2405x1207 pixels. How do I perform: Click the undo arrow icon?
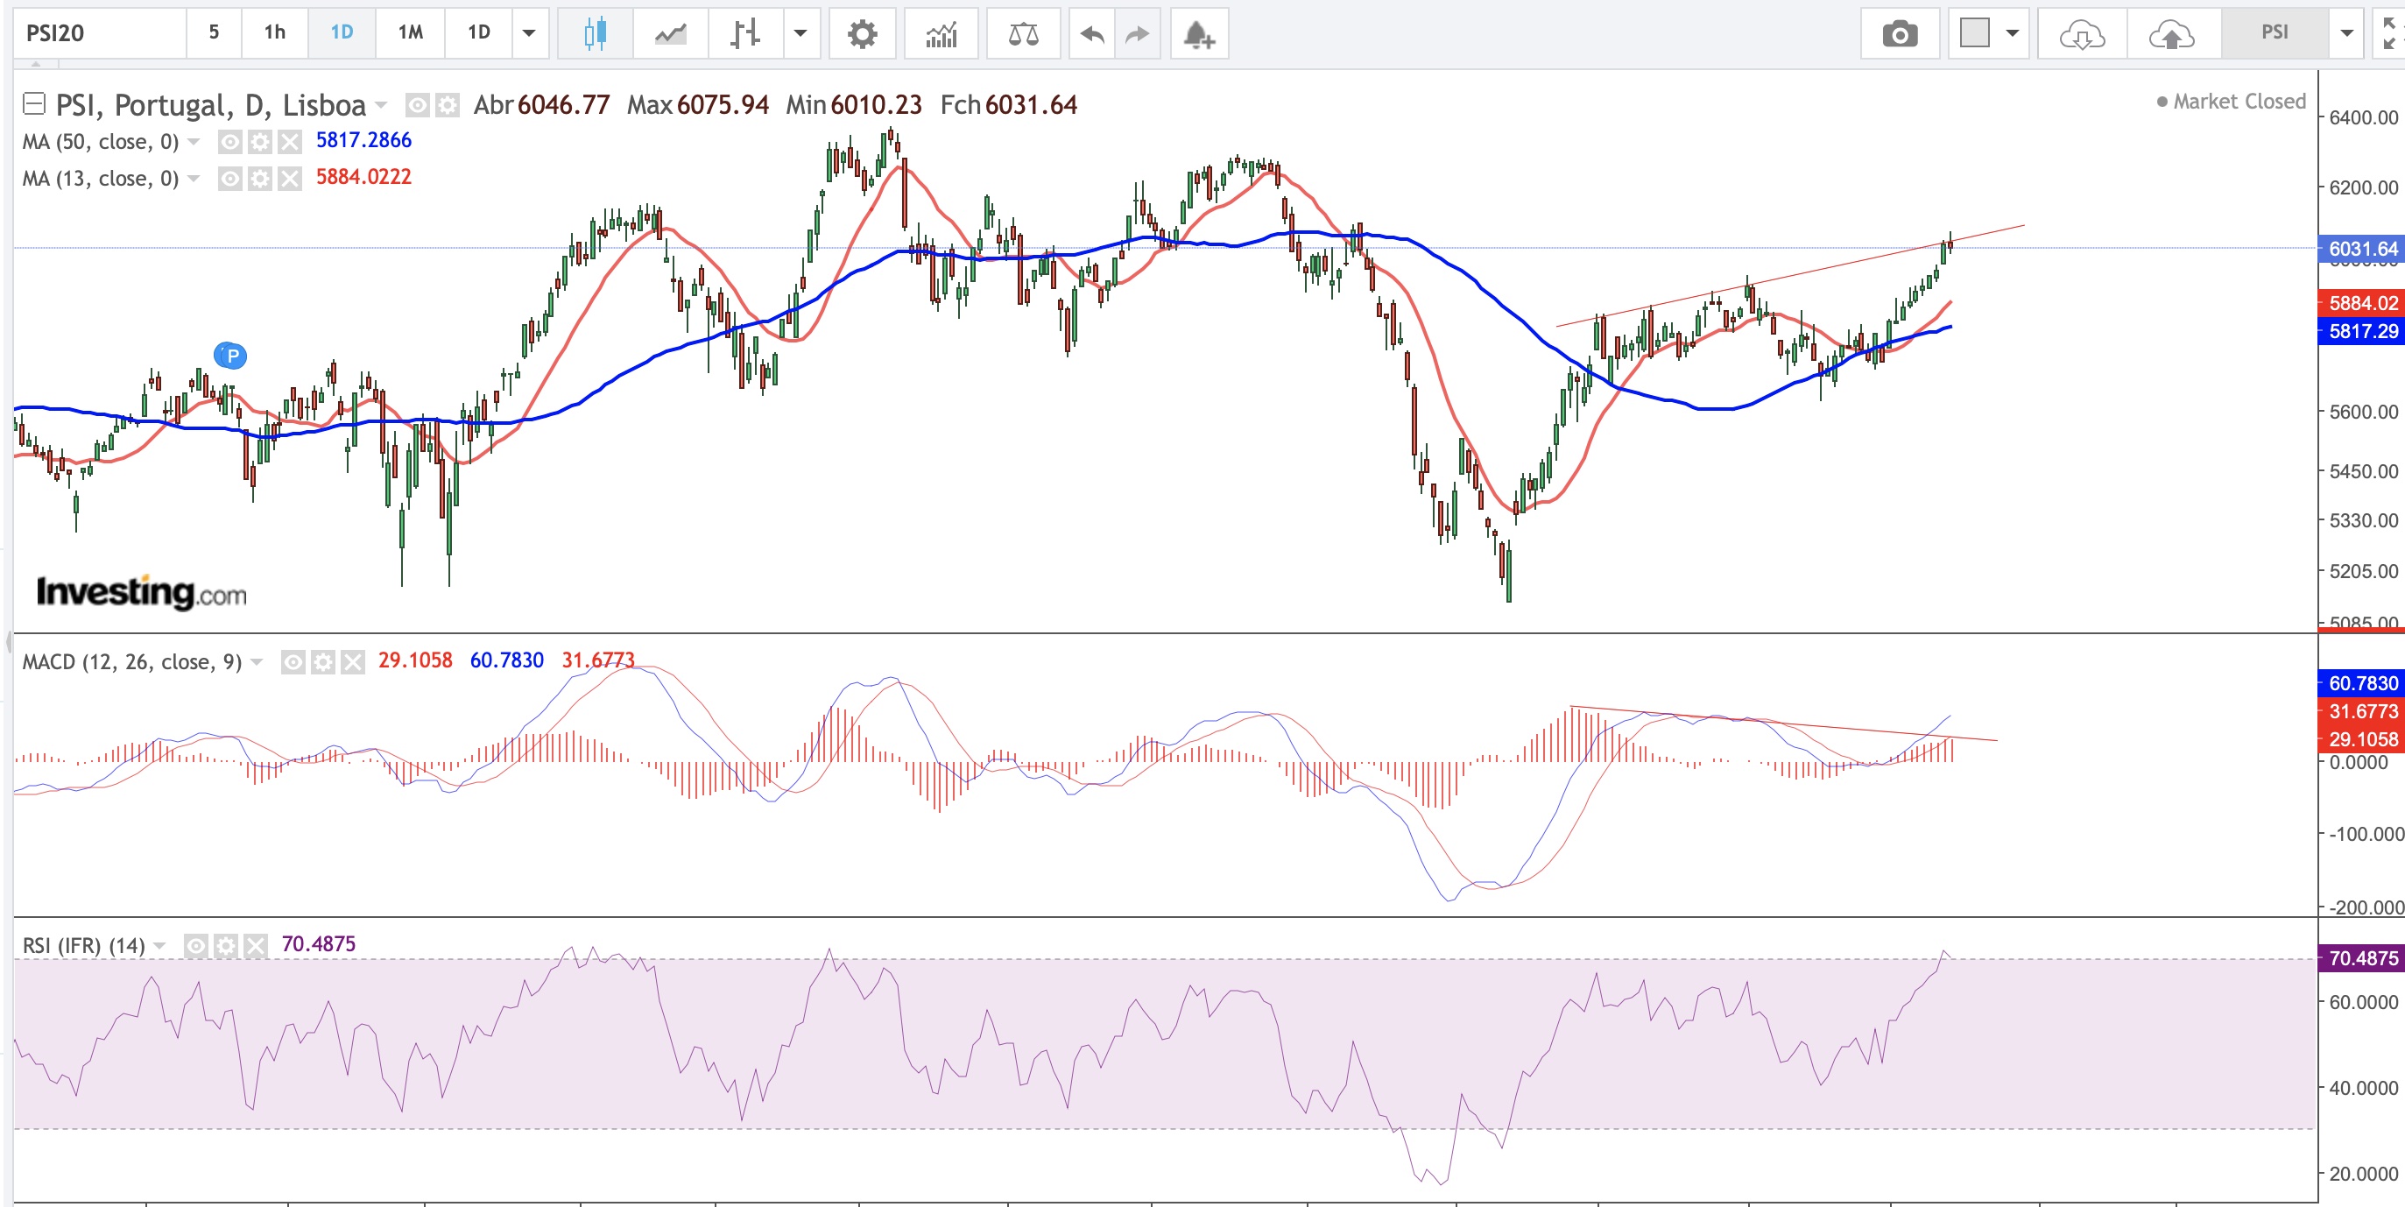click(x=1091, y=34)
